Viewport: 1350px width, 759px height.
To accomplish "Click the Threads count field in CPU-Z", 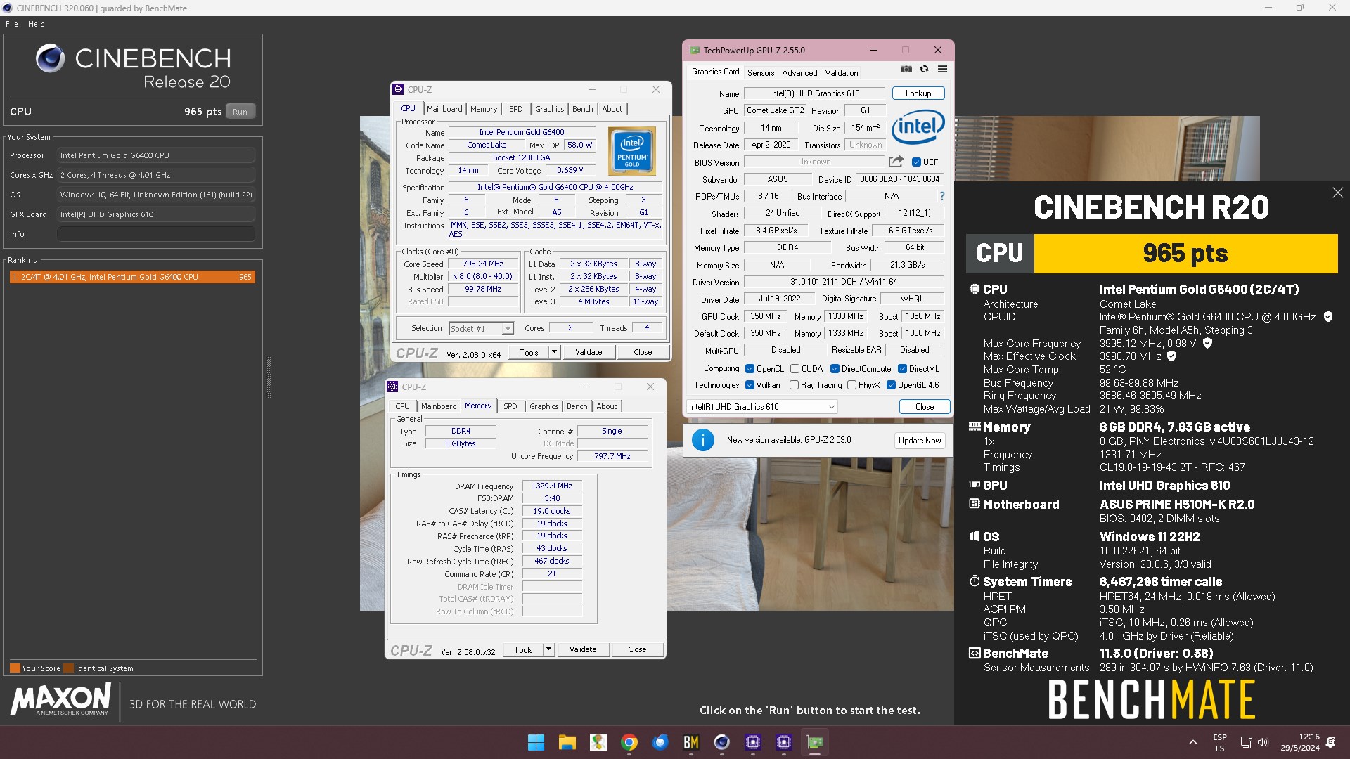I will [x=647, y=328].
